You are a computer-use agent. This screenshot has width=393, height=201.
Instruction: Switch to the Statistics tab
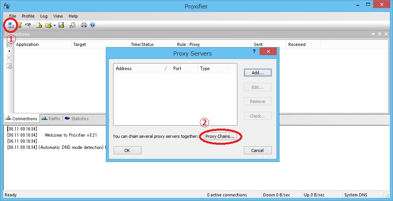[77, 119]
